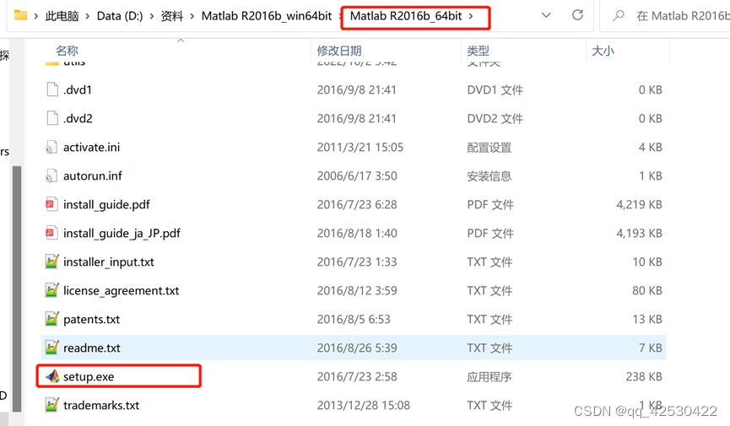Click the 80 KB size cell
730x426 pixels.
(647, 290)
